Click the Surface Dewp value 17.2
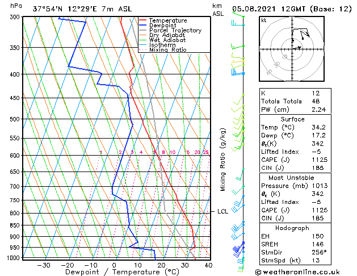Image resolution: width=357 pixels, height=276 pixels. point(319,136)
